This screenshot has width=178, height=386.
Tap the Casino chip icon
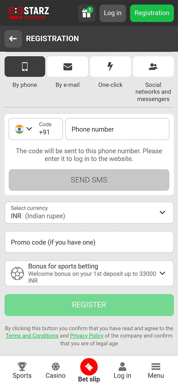click(55, 367)
